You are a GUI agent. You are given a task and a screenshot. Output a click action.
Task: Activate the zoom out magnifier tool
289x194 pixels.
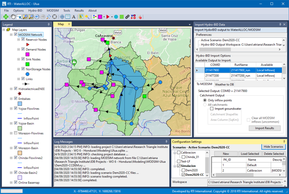(x=31, y=17)
